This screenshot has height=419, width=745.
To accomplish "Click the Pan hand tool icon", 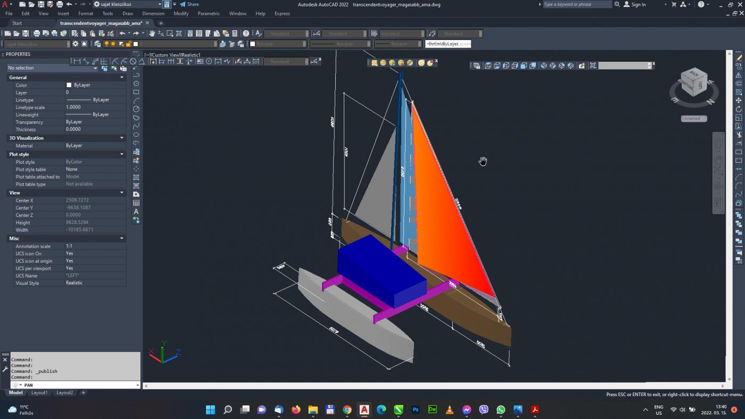I will click(152, 33).
